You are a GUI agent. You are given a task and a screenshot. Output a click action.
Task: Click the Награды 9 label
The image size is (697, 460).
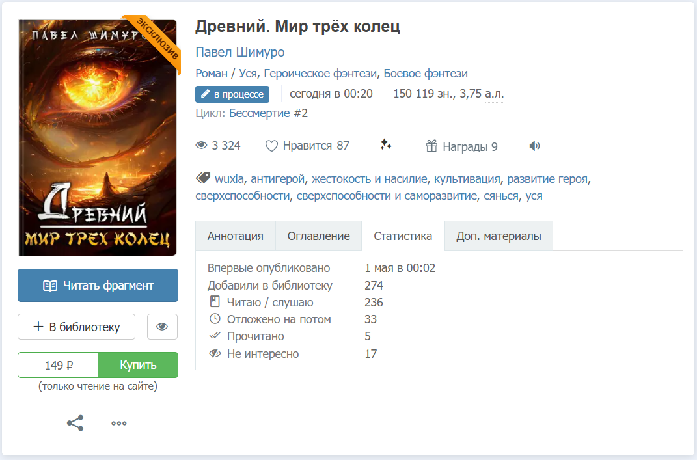coord(470,146)
